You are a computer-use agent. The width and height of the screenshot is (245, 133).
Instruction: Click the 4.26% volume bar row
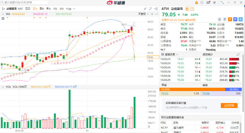[234, 59]
